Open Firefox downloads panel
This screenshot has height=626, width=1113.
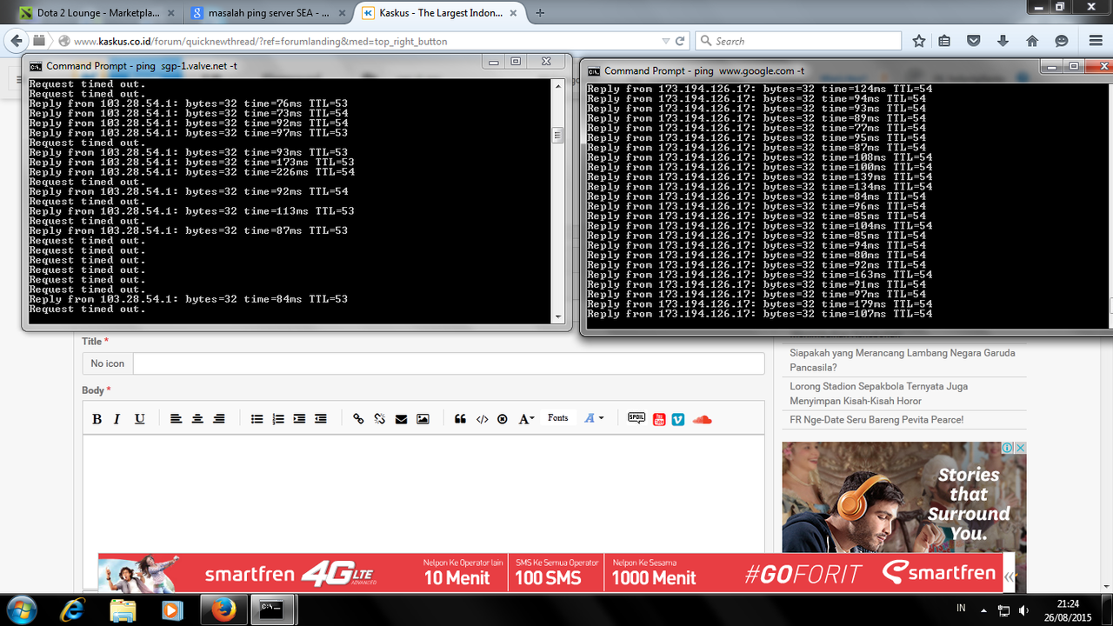point(1003,41)
